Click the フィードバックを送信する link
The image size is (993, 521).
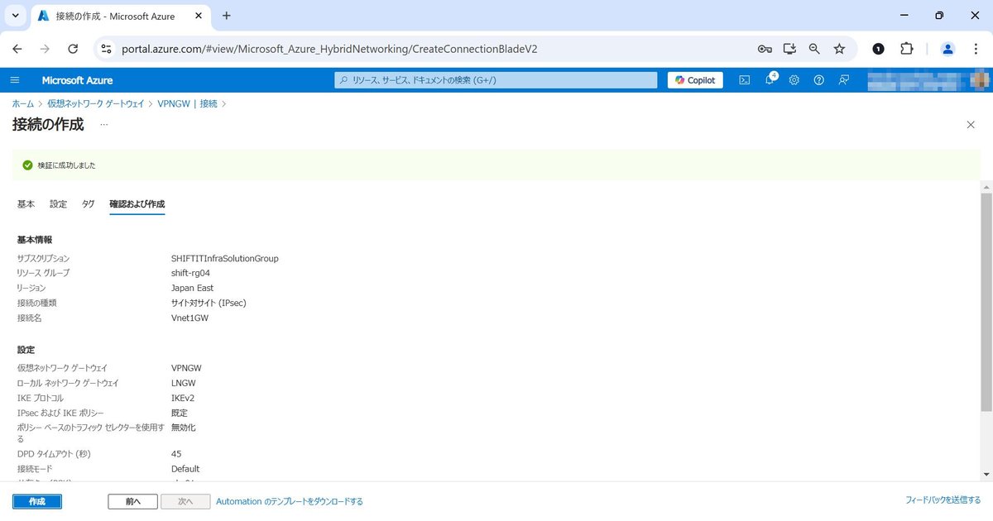pos(943,501)
